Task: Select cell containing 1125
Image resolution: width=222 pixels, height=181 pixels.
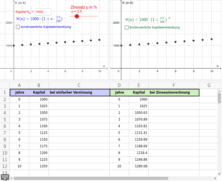Action: 39,133
